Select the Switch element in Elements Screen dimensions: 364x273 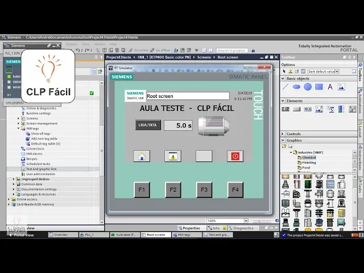tap(352, 109)
